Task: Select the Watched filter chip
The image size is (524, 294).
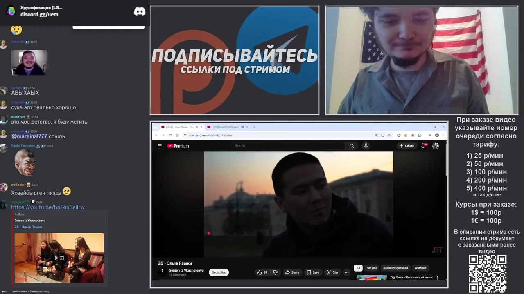Action: [x=420, y=268]
